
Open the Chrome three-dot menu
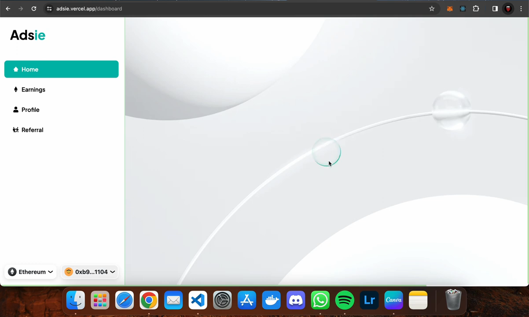[x=521, y=8]
